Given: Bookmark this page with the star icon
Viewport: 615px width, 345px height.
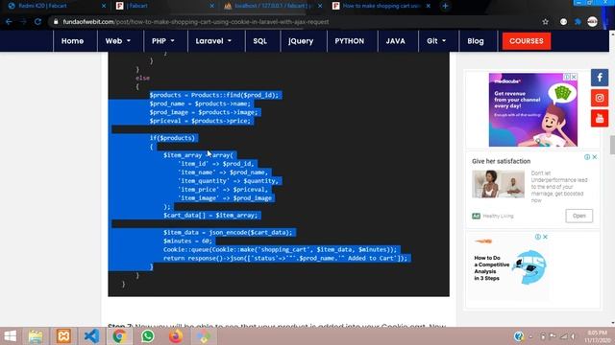Looking at the screenshot, I should tap(545, 22).
